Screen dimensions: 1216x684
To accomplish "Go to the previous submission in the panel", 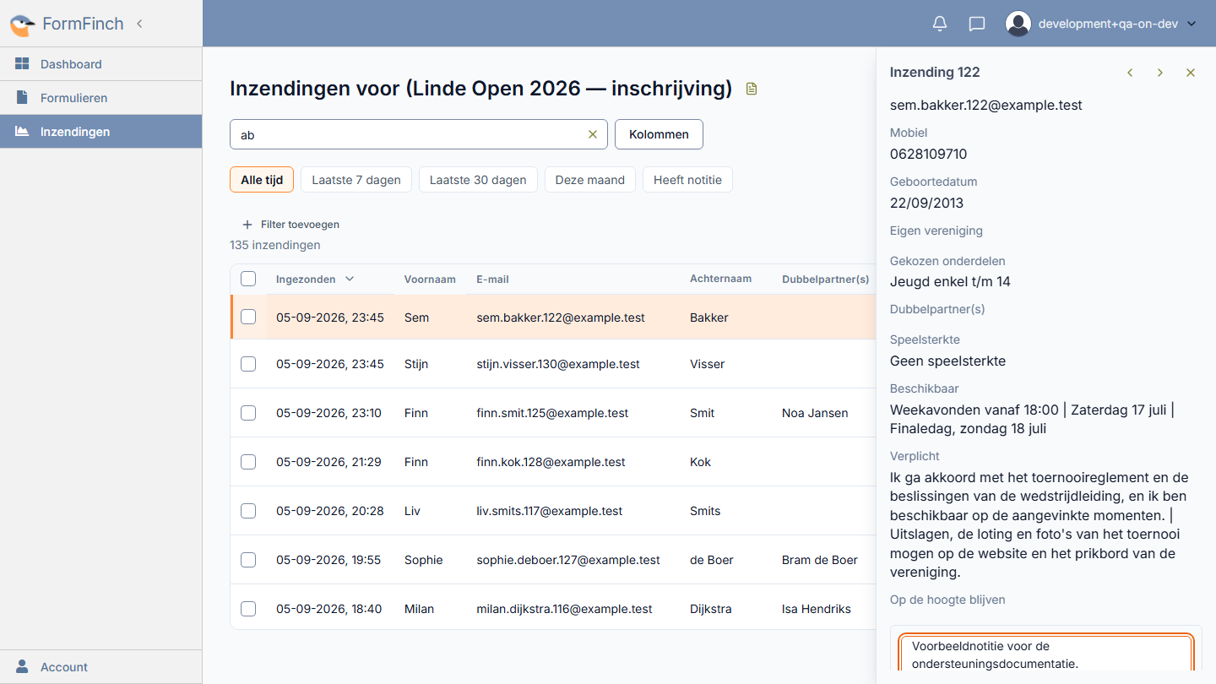I will tap(1130, 73).
